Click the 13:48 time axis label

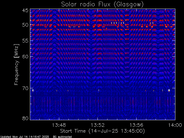tap(59, 125)
